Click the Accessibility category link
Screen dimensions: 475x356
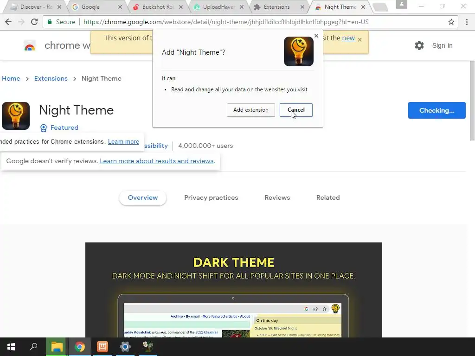(x=156, y=146)
